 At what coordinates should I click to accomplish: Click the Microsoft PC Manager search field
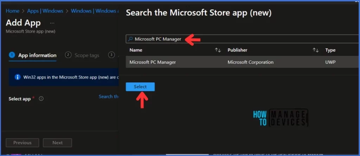pyautogui.click(x=243, y=39)
